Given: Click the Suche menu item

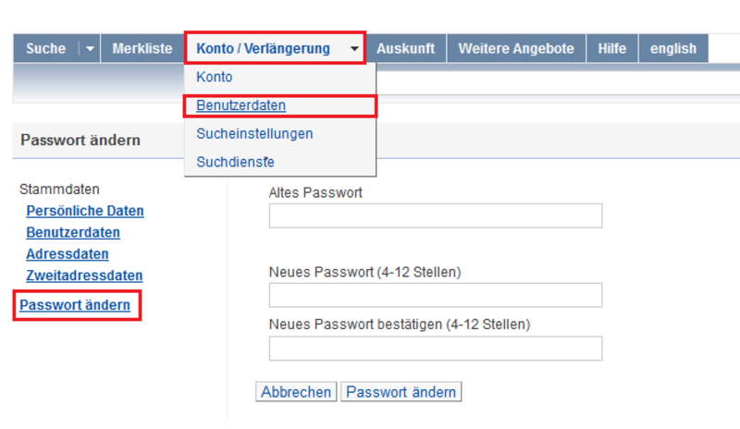Looking at the screenshot, I should 45,49.
